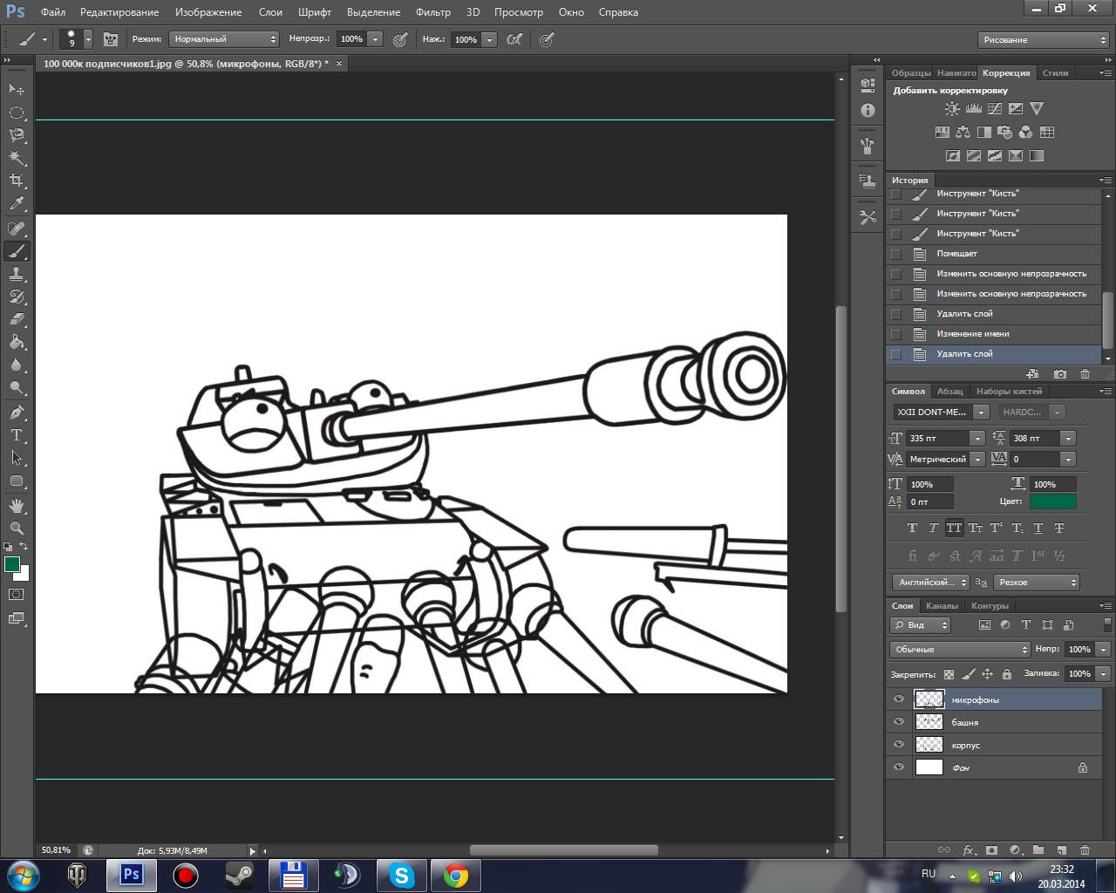Viewport: 1116px width, 893px height.
Task: Expand the layer blend mode Обычные dropdown
Action: 960,650
